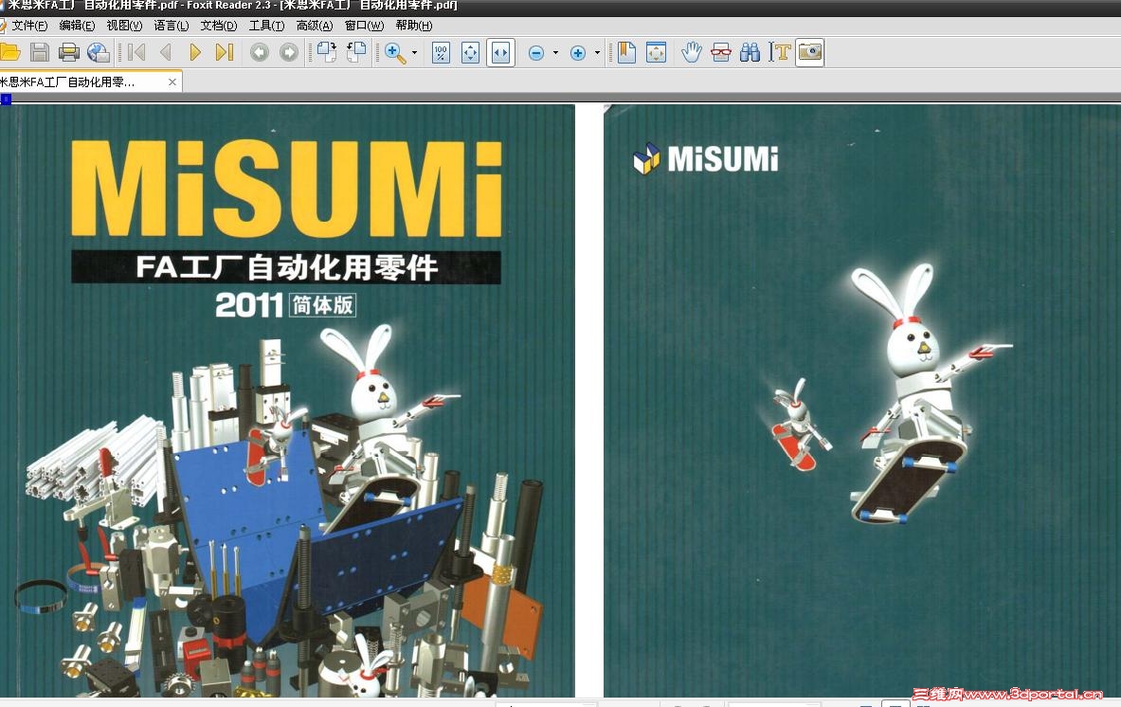
Task: Fit the whole page in the window
Action: [470, 52]
